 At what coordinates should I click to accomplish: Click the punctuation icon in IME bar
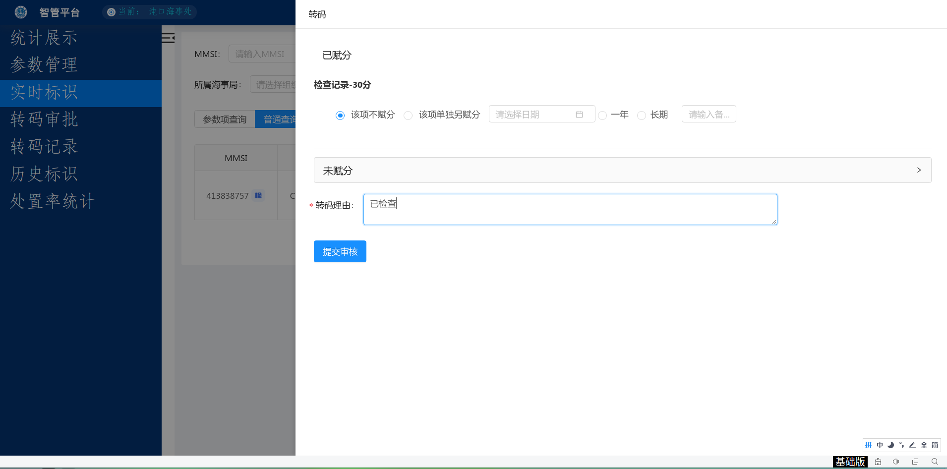coord(901,445)
